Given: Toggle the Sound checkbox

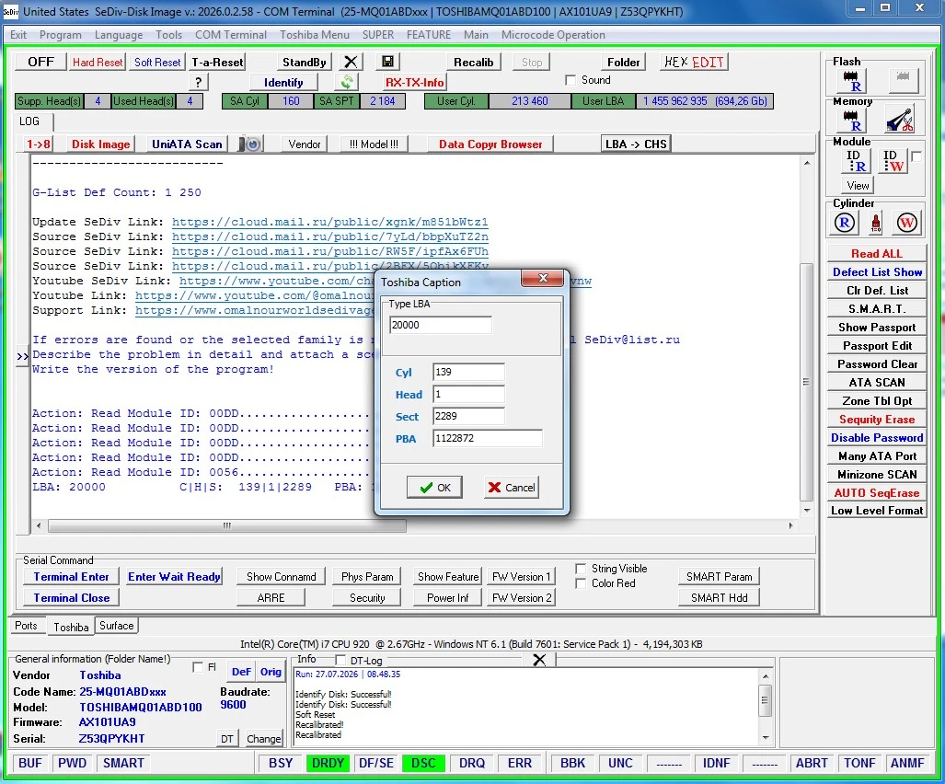Looking at the screenshot, I should 570,80.
